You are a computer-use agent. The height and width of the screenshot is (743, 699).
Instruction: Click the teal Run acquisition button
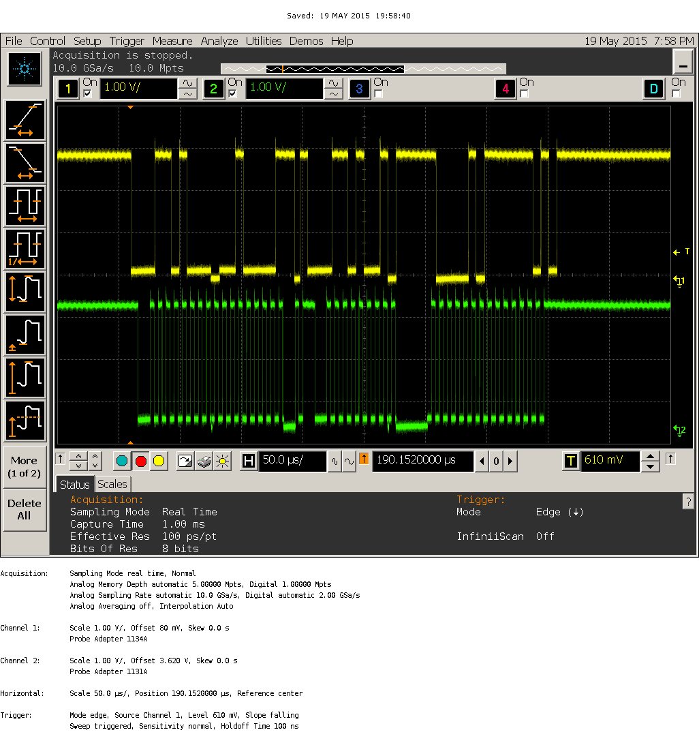(122, 461)
